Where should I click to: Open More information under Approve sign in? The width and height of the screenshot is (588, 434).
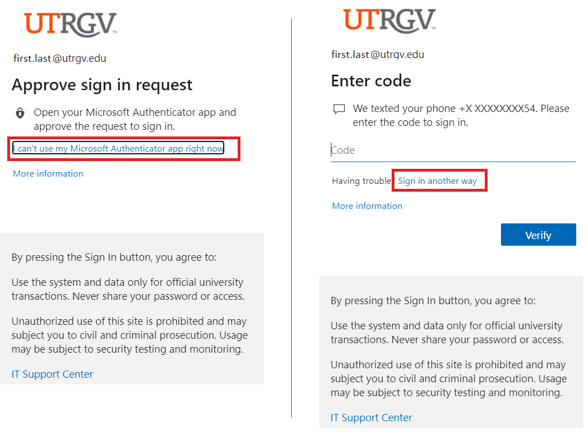pyautogui.click(x=48, y=174)
